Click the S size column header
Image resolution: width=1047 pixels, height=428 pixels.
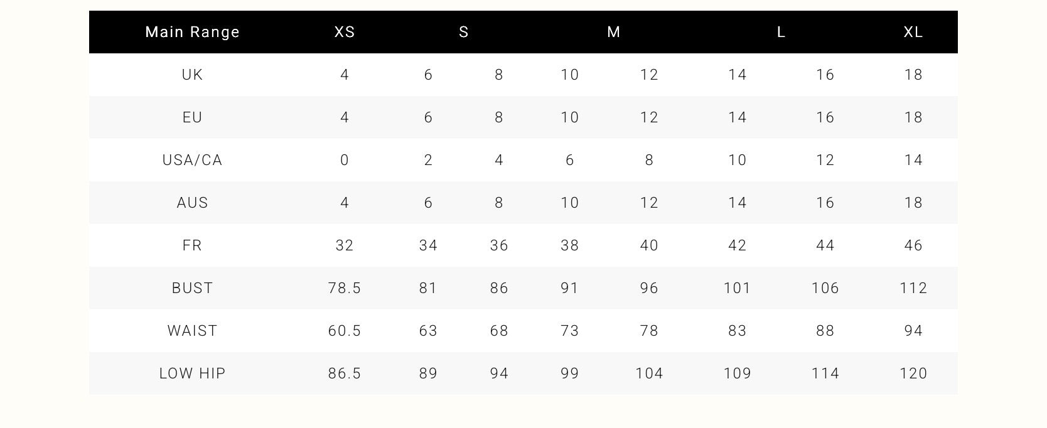click(464, 32)
